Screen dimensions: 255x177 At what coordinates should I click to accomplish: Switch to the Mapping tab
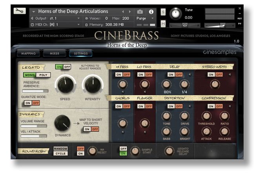(28, 53)
